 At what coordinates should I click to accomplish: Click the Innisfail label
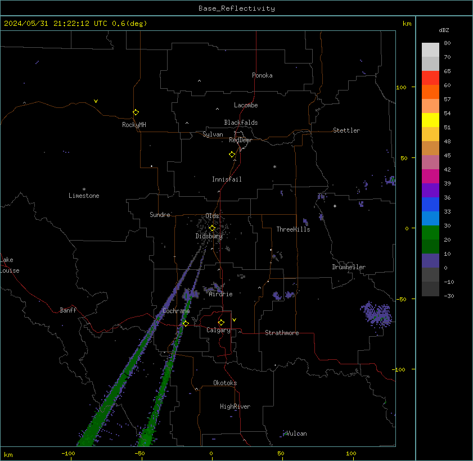point(227,179)
